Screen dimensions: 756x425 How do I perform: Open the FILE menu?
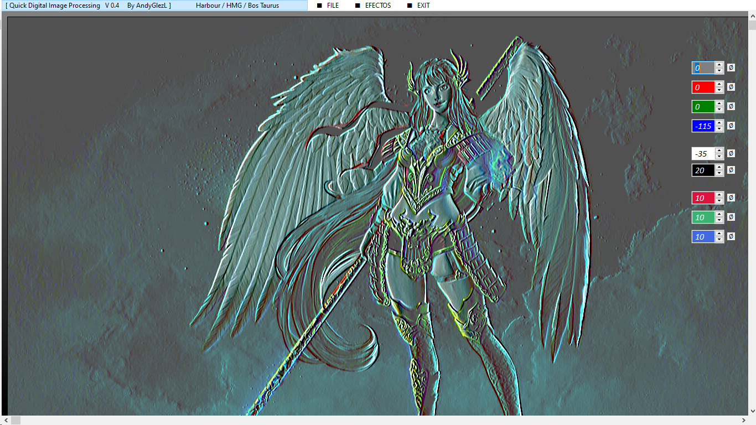[x=333, y=6]
